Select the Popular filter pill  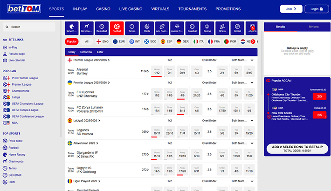pos(72,41)
